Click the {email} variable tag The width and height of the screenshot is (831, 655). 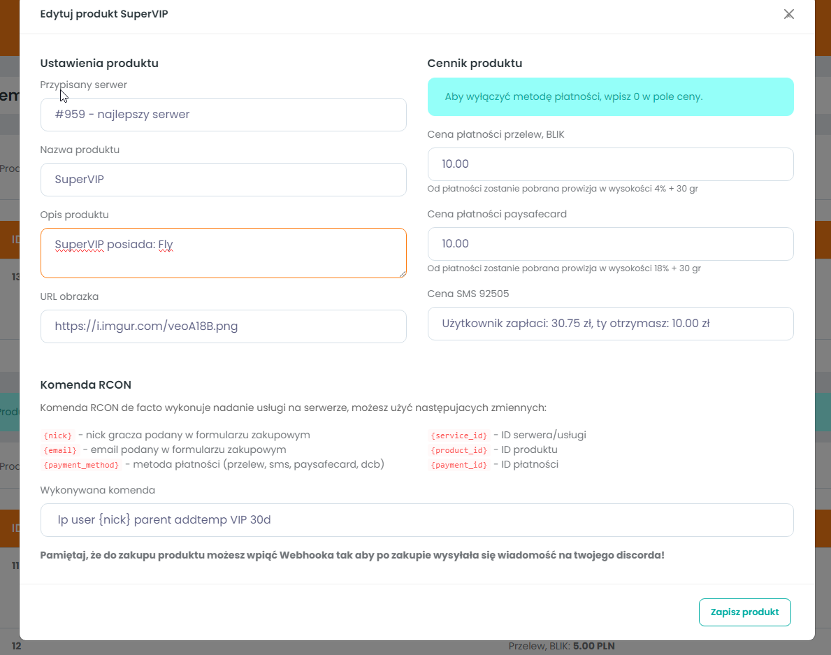click(x=60, y=450)
